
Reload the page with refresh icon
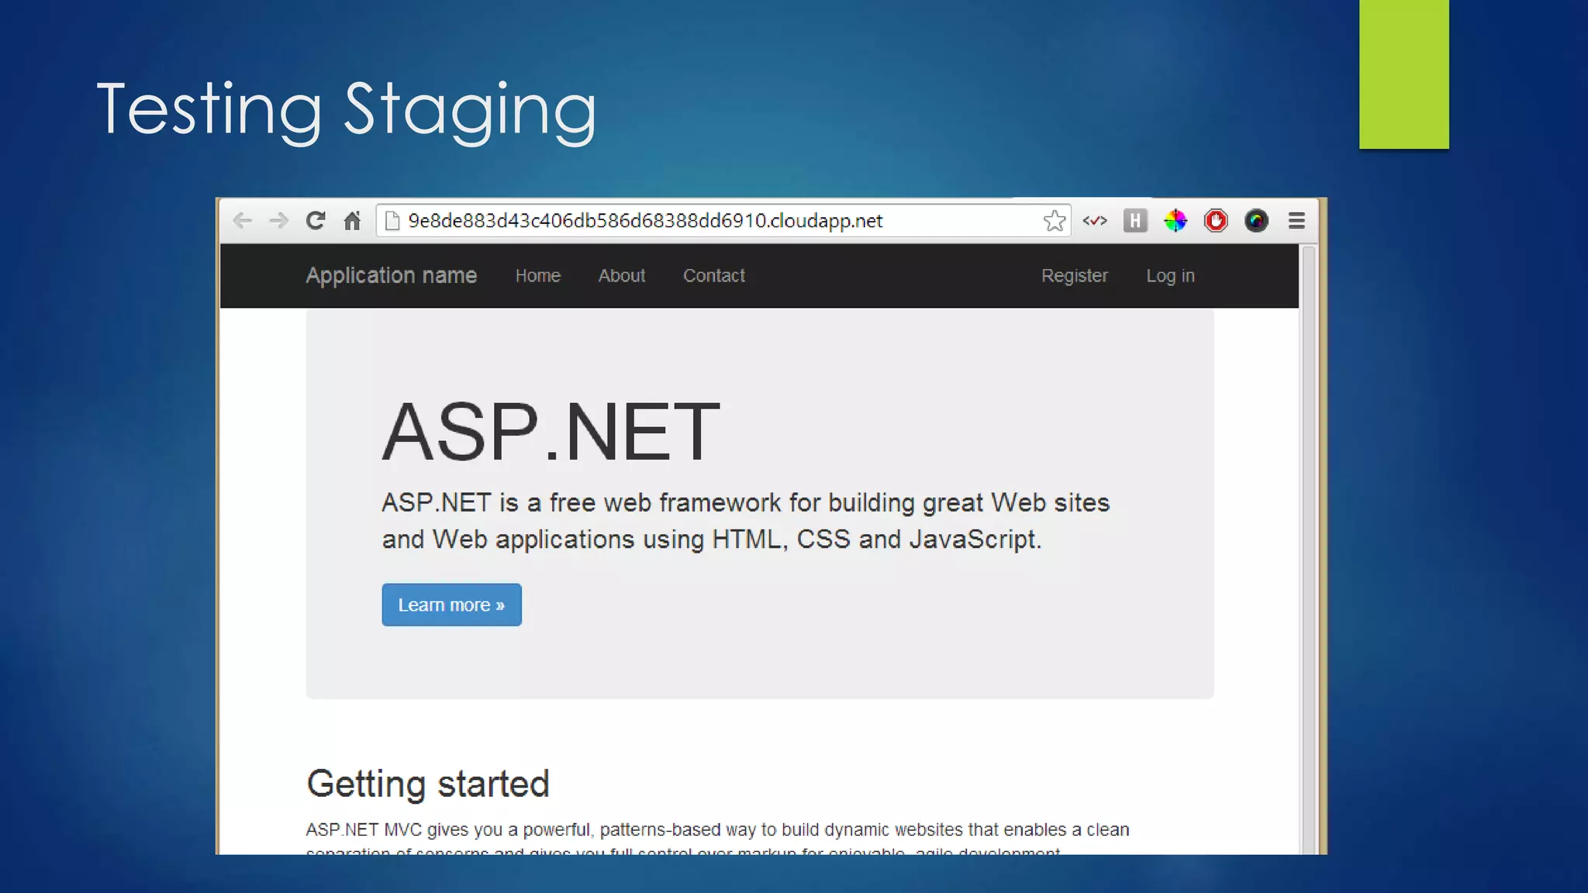pos(315,221)
